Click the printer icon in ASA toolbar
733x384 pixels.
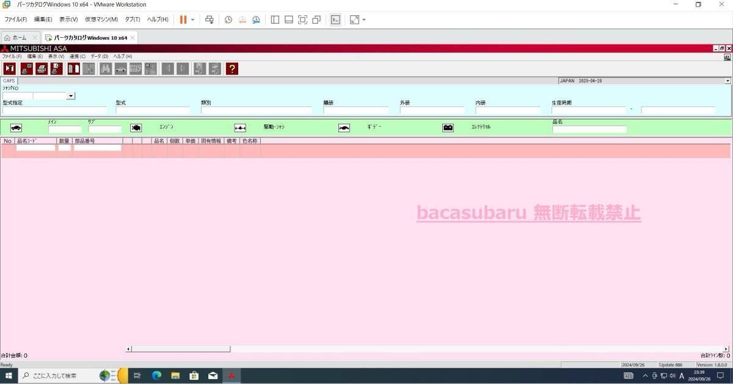coord(41,69)
